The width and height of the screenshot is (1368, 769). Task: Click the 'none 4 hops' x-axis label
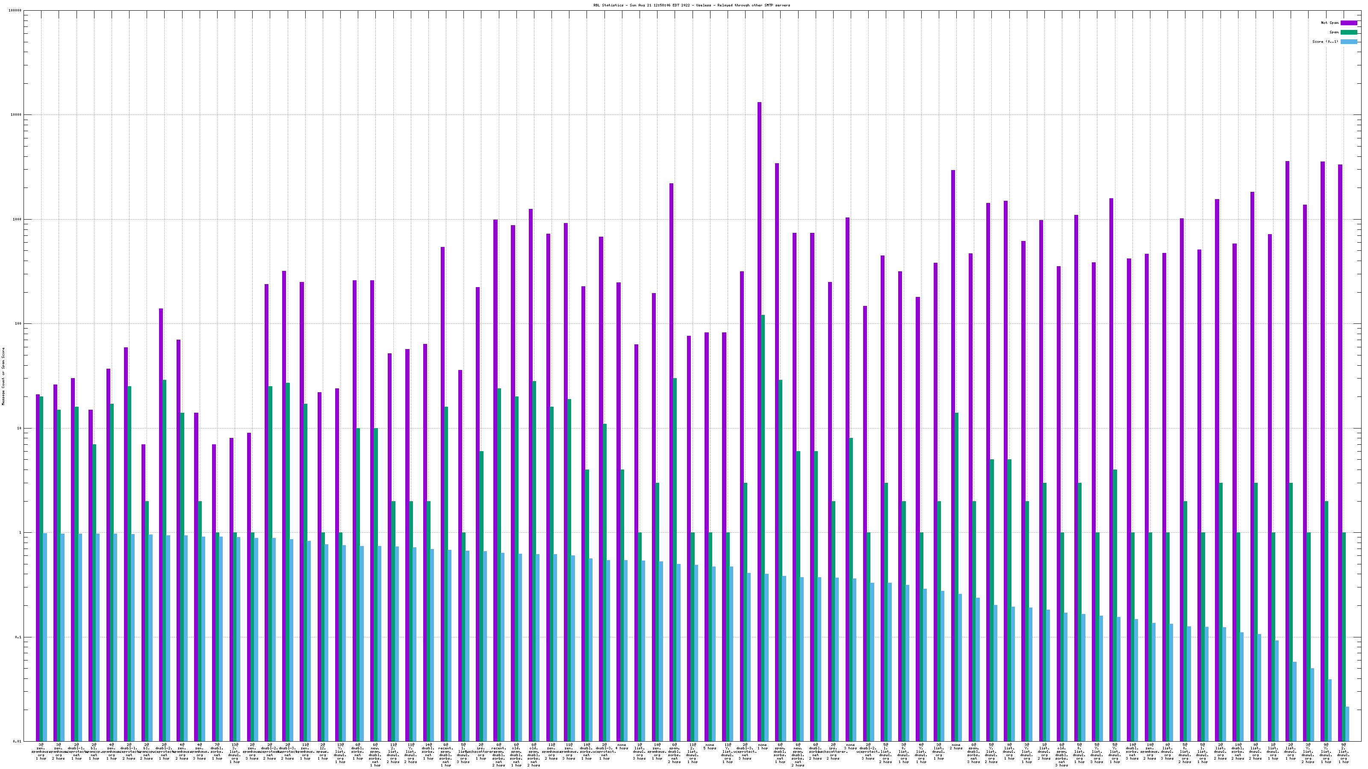622,747
